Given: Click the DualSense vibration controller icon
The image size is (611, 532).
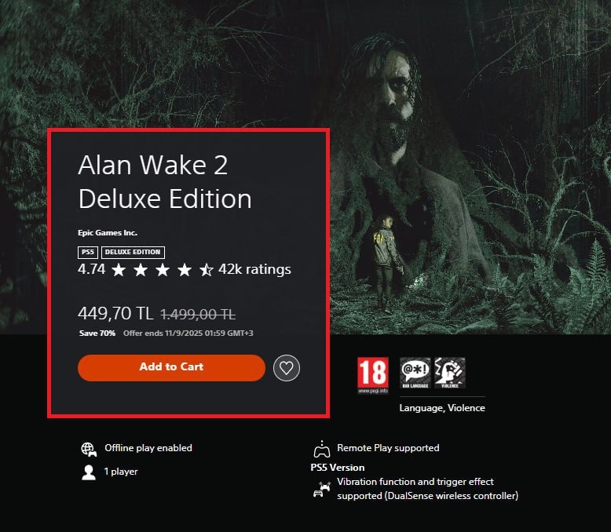Looking at the screenshot, I should [x=322, y=490].
